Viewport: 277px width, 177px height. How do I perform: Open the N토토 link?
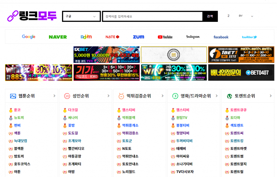(127, 148)
